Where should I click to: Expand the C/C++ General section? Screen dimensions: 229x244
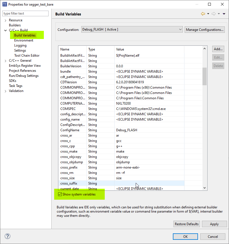[5, 60]
